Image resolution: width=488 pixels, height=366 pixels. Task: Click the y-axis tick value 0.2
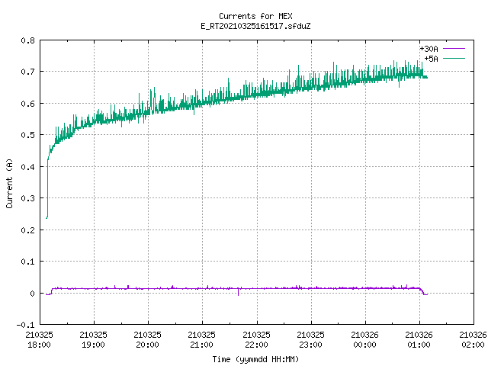(27, 230)
